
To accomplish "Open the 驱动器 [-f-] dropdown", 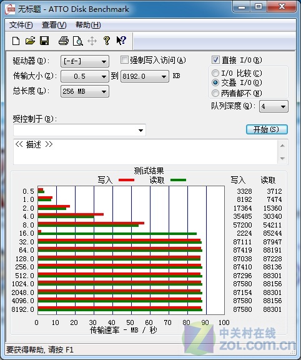I will click(x=85, y=61).
